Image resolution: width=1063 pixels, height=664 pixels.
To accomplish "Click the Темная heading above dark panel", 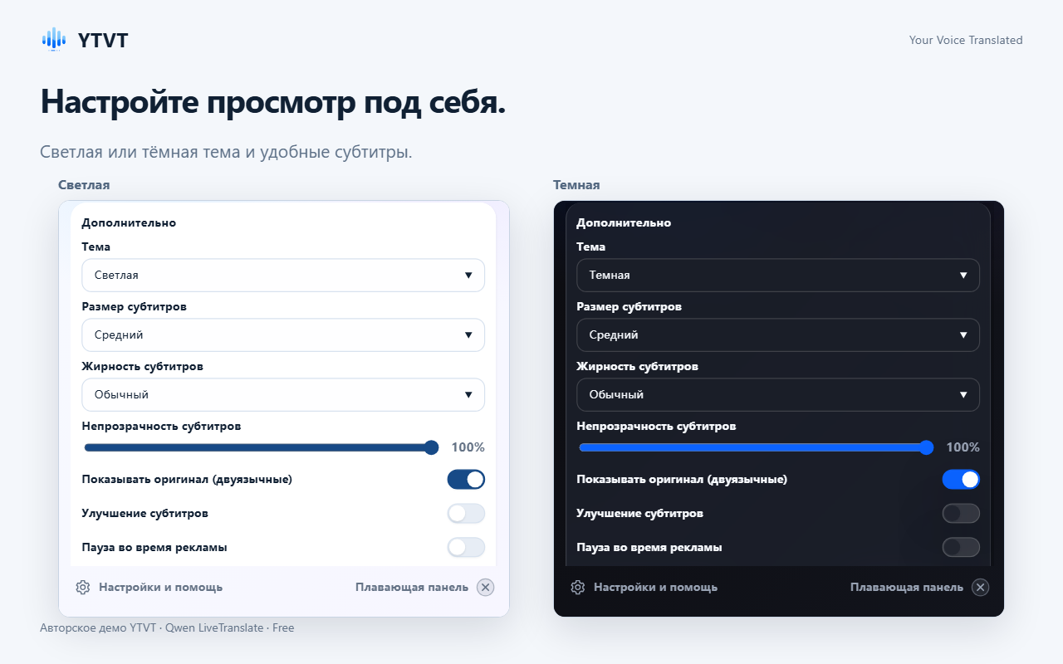I will click(576, 184).
